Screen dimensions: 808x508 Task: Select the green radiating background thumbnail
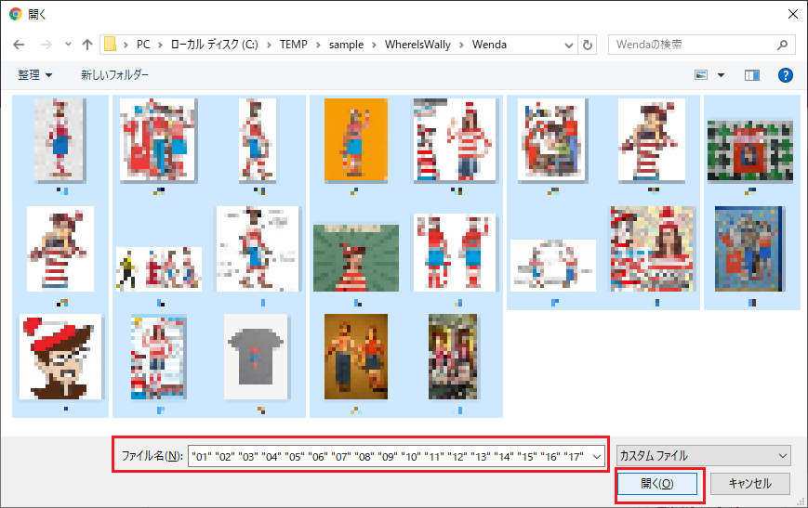pos(355,258)
